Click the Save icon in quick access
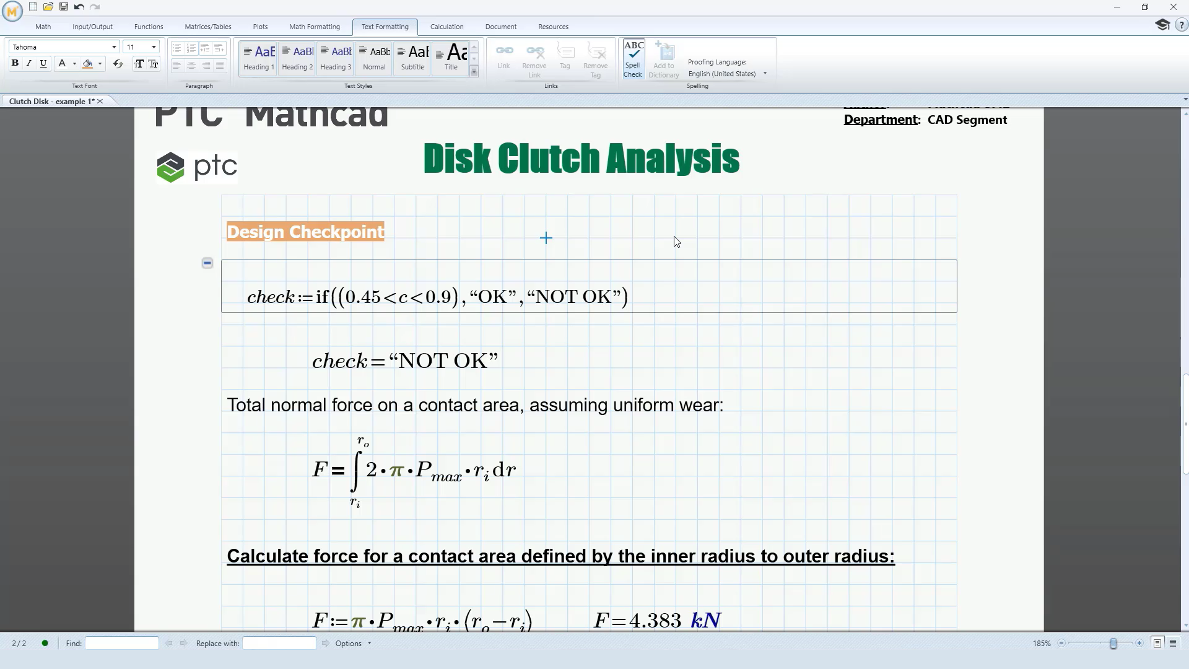 tap(64, 7)
